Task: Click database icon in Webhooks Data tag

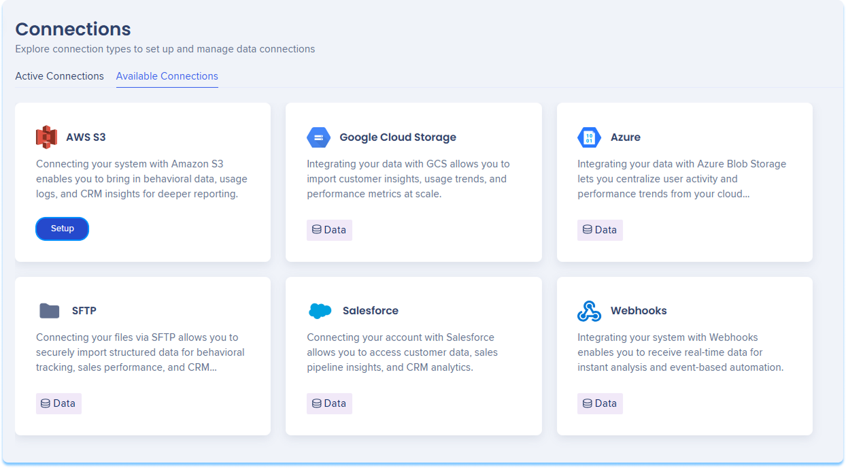Action: click(588, 403)
